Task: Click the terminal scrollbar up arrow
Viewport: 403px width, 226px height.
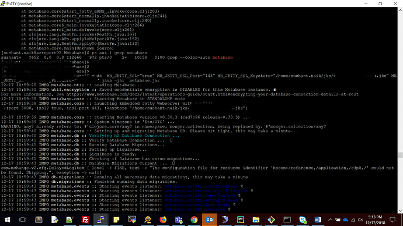Action: pos(400,10)
